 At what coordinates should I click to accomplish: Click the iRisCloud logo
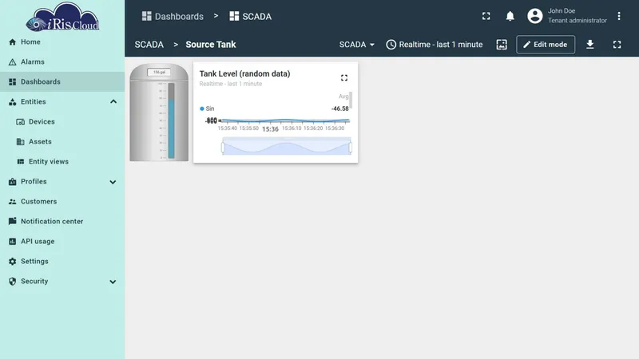[x=62, y=17]
